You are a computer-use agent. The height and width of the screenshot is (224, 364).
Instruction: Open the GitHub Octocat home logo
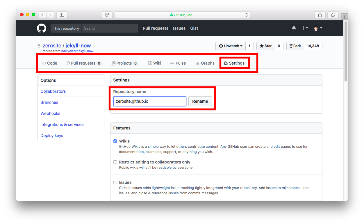pyautogui.click(x=42, y=28)
